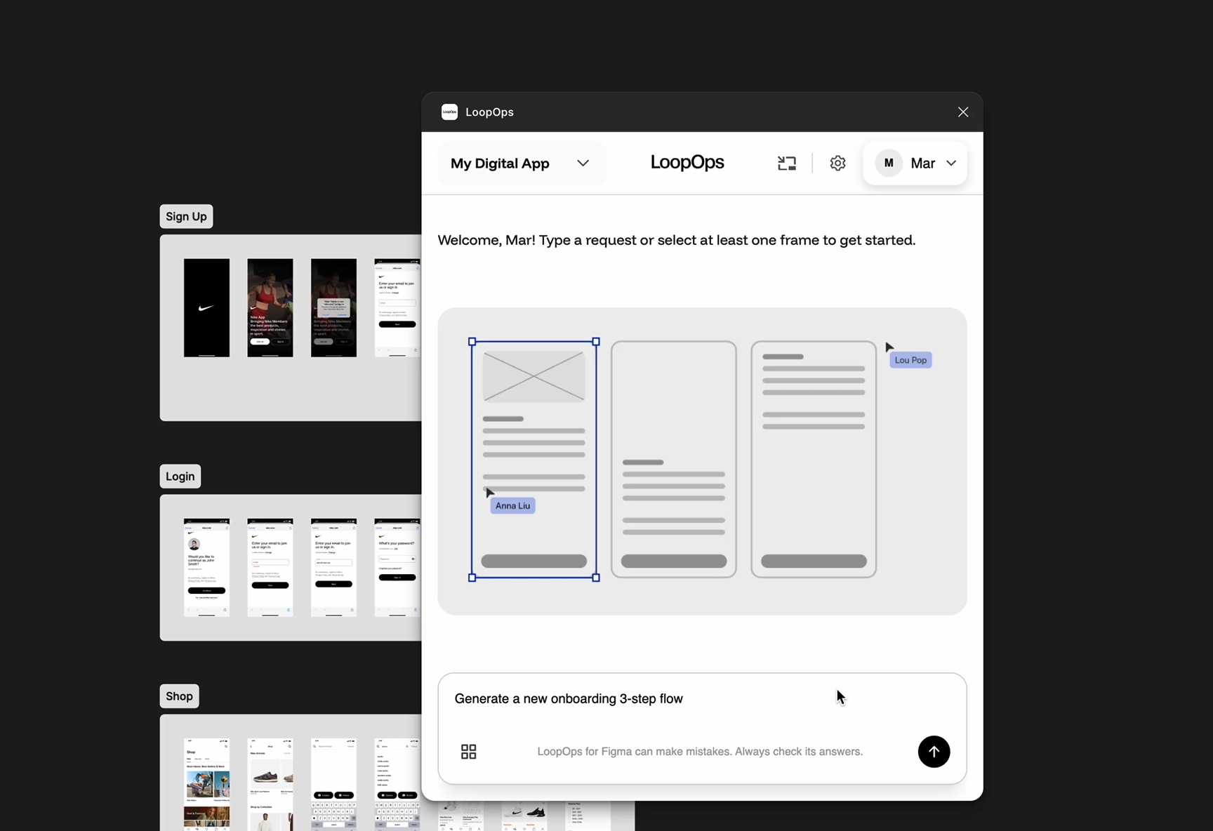The height and width of the screenshot is (831, 1213).
Task: Close the LoopOps plugin window
Action: [x=963, y=112]
